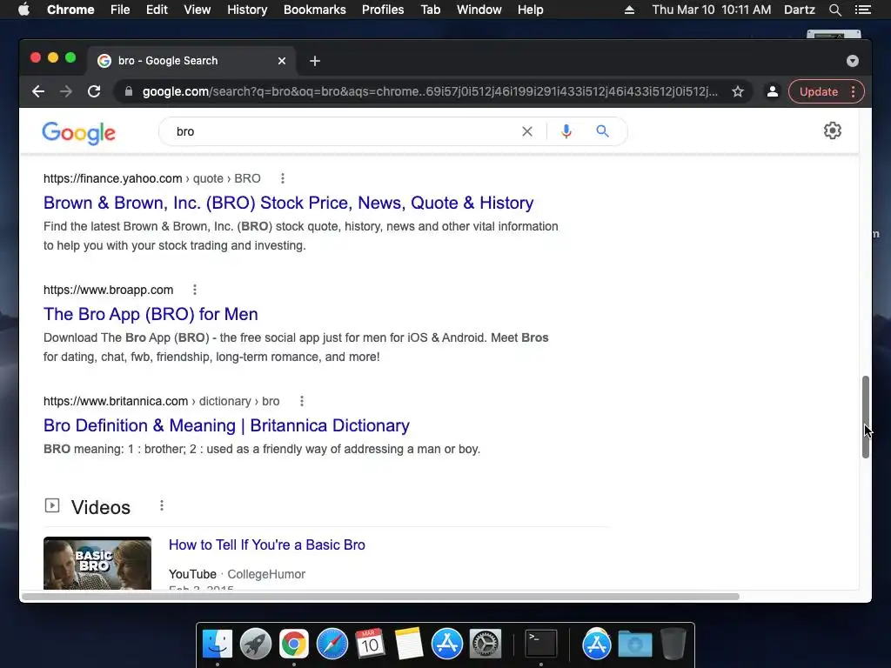
Task: Click the Update button in Chrome
Action: tap(818, 91)
